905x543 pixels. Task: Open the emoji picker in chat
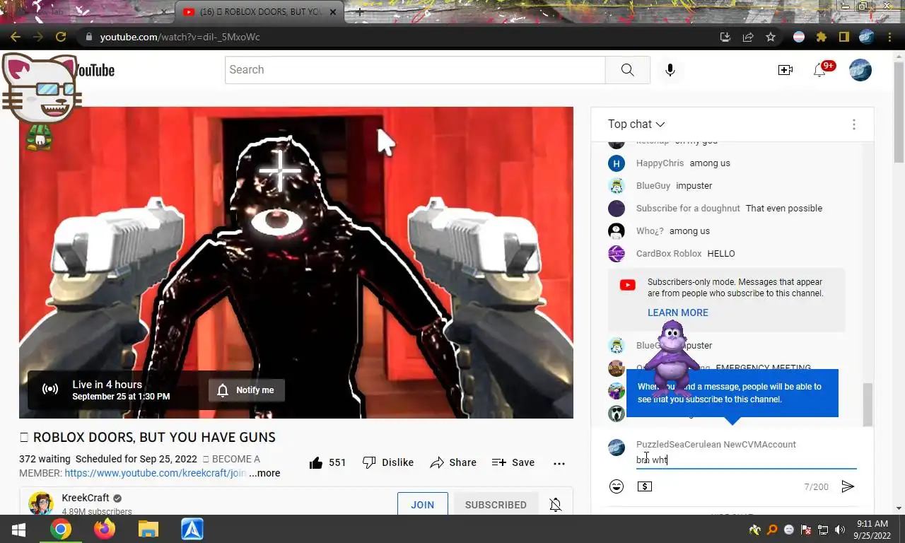[617, 486]
